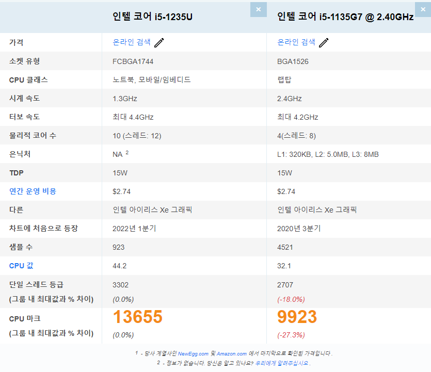Image resolution: width=431 pixels, height=372 pixels.
Task: Click single thread rating 3302
Action: click(x=120, y=285)
